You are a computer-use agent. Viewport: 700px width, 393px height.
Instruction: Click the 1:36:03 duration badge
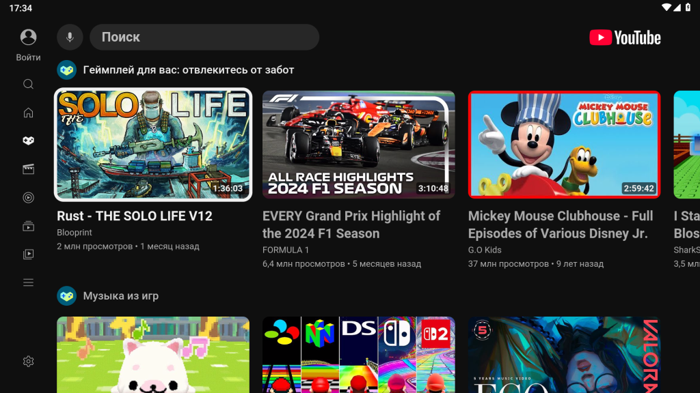(228, 188)
